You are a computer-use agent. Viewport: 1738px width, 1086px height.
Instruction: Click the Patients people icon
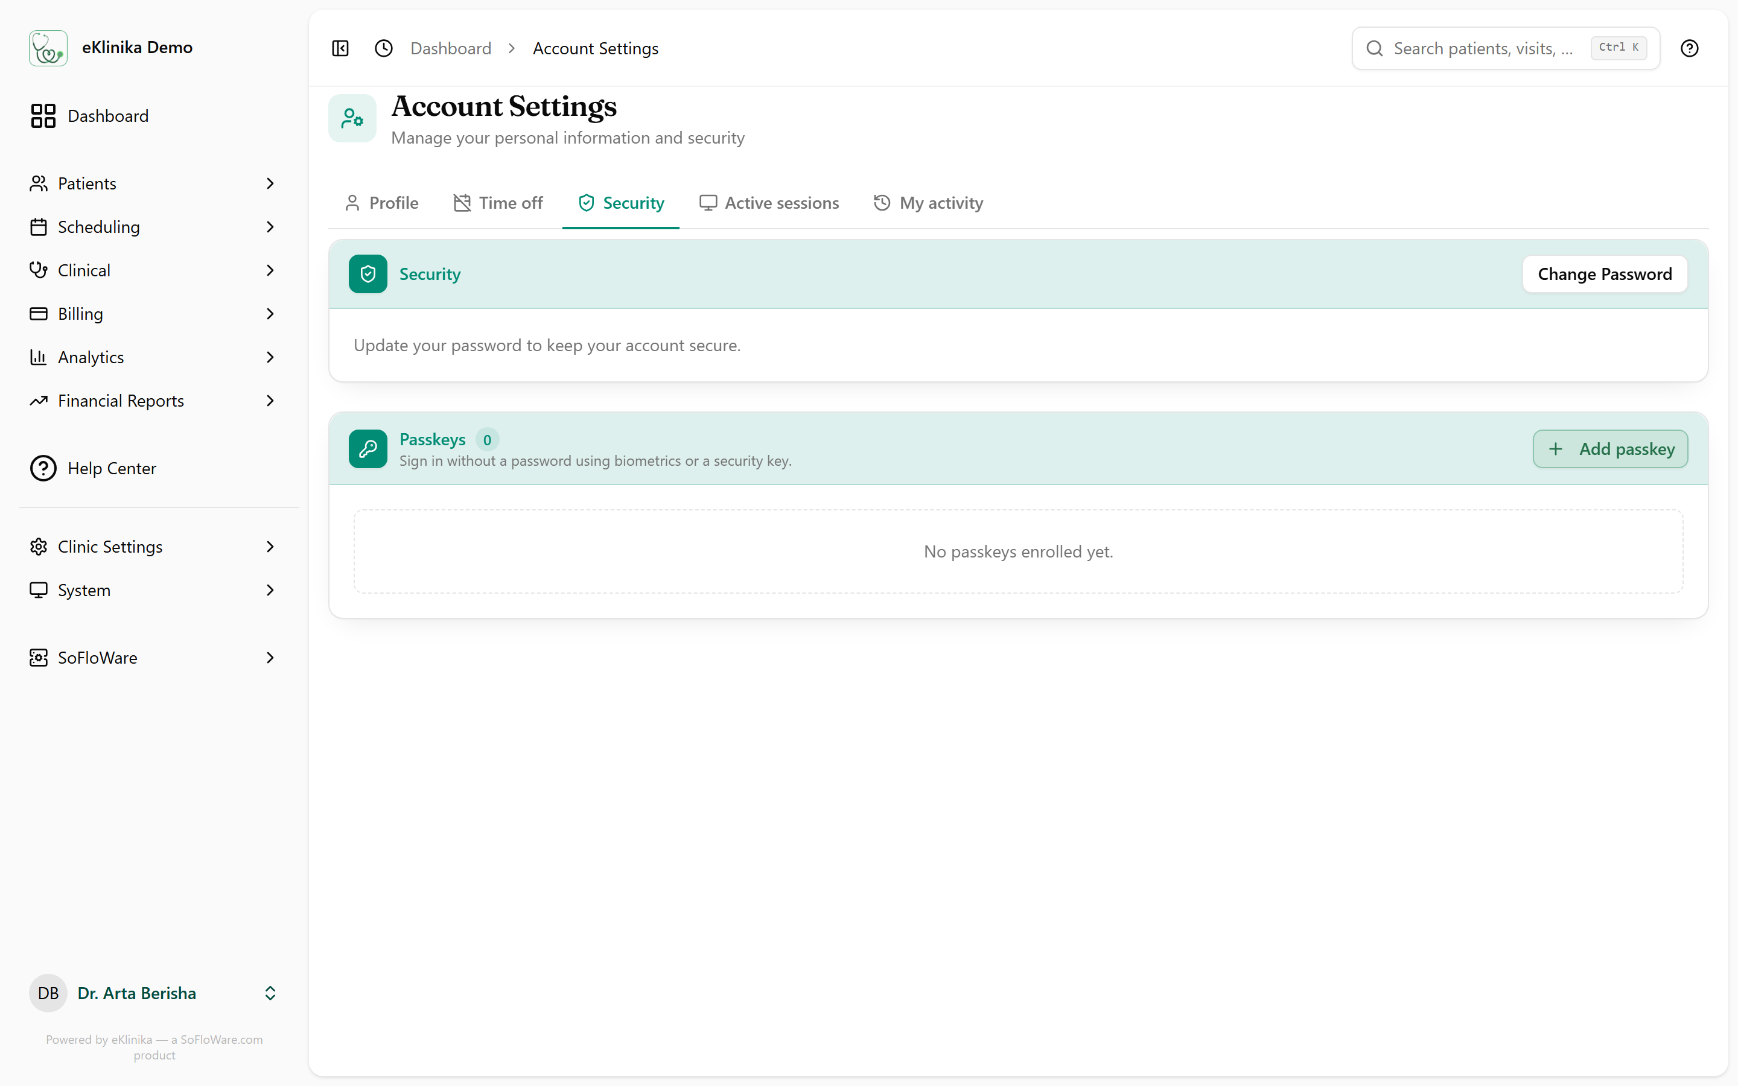(39, 183)
